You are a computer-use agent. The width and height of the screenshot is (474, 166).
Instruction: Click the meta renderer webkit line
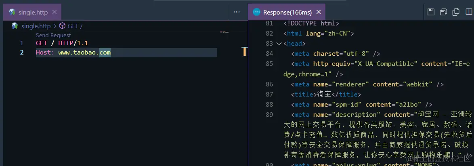pos(367,84)
